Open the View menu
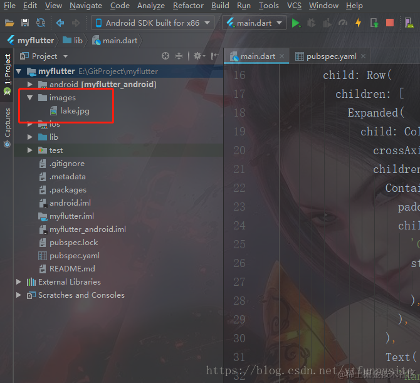 [x=53, y=6]
